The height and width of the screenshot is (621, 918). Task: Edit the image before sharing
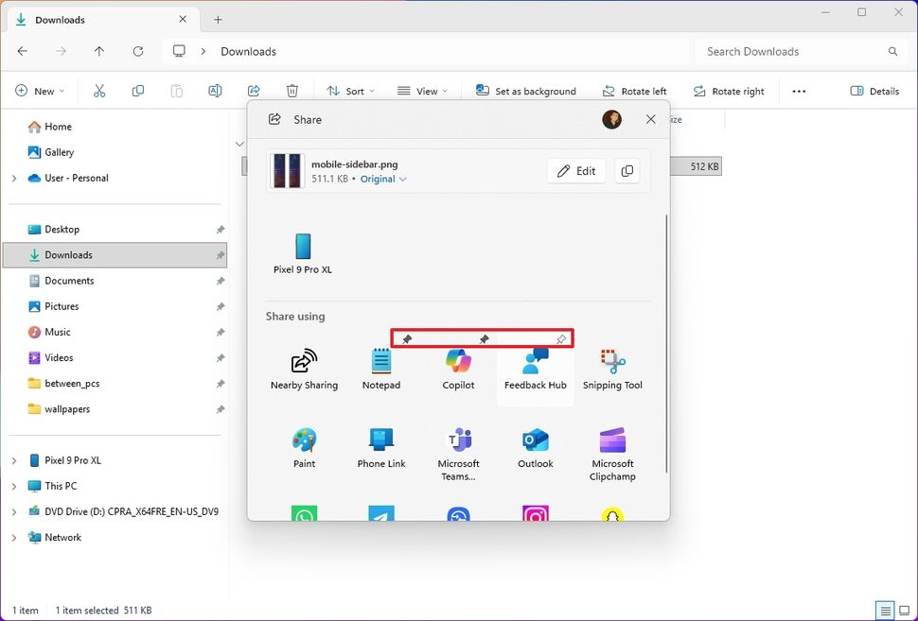click(575, 171)
